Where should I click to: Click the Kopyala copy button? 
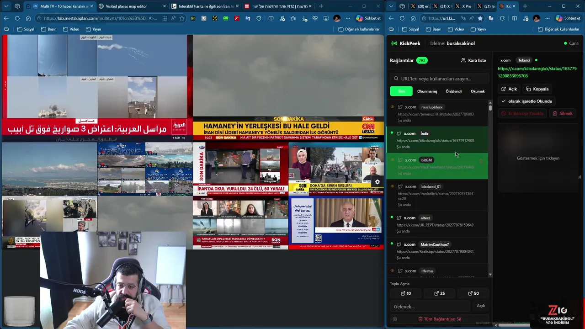[537, 89]
